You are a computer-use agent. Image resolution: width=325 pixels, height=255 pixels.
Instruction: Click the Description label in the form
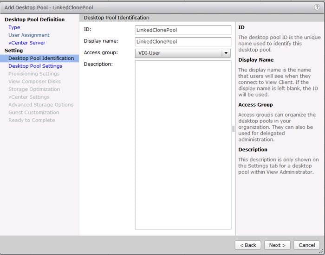98,64
